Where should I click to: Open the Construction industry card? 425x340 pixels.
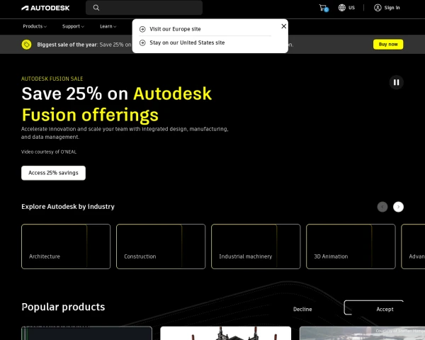click(161, 246)
